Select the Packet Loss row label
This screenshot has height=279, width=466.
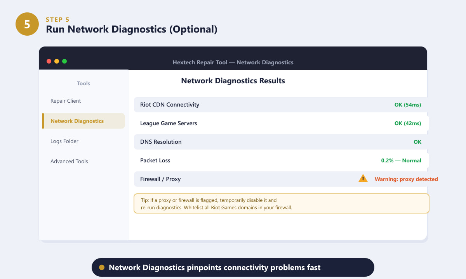coord(155,160)
